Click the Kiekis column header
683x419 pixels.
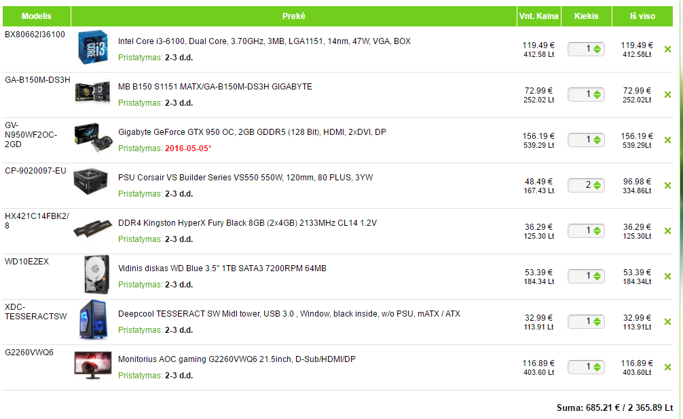click(x=587, y=16)
